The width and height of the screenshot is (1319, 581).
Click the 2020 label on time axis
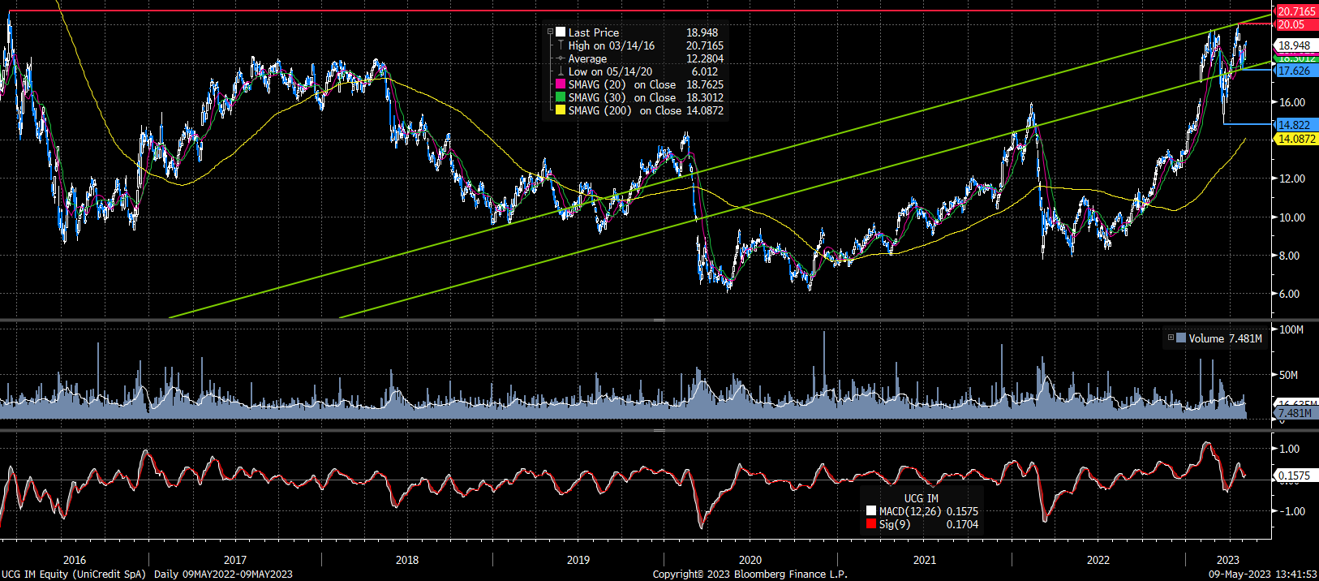tap(750, 560)
